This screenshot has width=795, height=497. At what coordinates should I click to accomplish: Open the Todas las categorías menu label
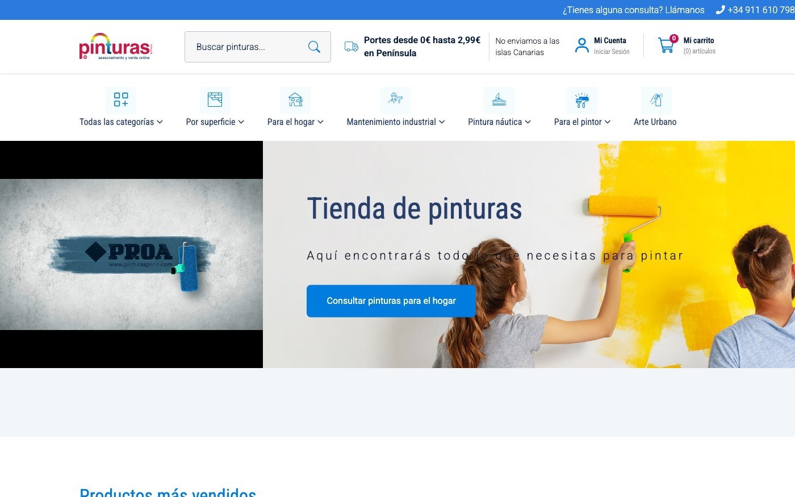pyautogui.click(x=116, y=122)
